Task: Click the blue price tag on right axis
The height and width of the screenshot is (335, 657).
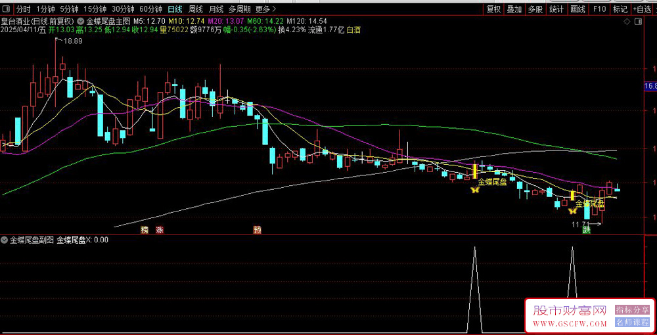Action: pyautogui.click(x=650, y=86)
